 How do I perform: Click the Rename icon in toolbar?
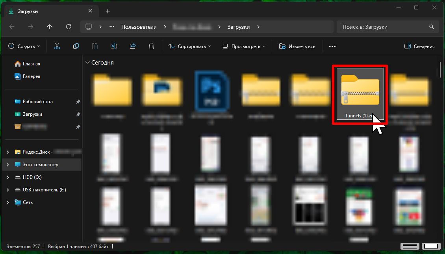click(x=114, y=46)
